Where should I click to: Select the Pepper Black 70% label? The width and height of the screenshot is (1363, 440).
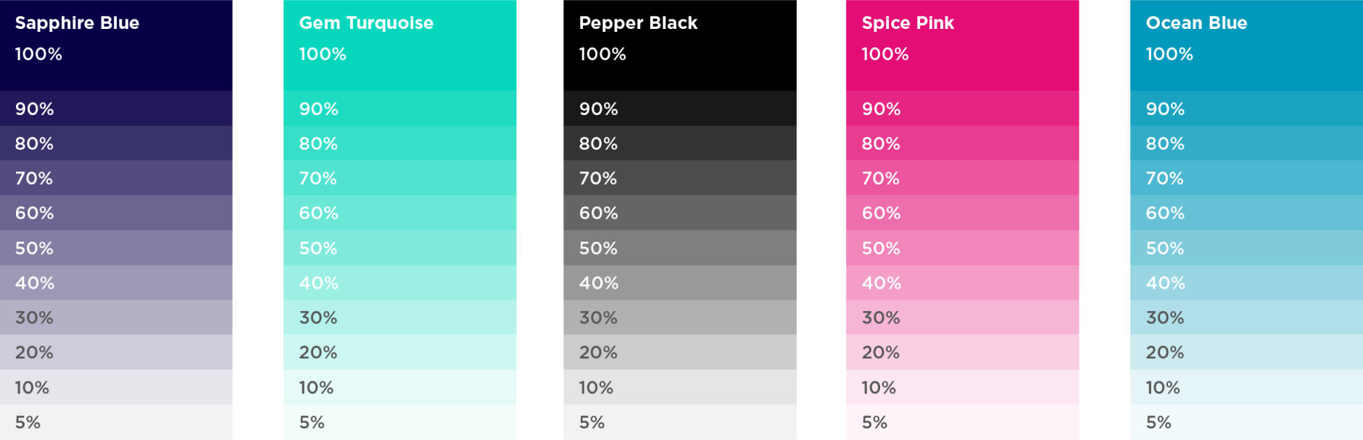(x=598, y=179)
